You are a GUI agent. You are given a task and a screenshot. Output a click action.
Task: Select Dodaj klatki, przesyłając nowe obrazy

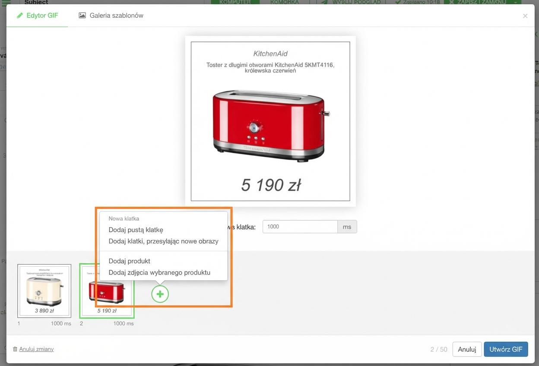pos(163,241)
